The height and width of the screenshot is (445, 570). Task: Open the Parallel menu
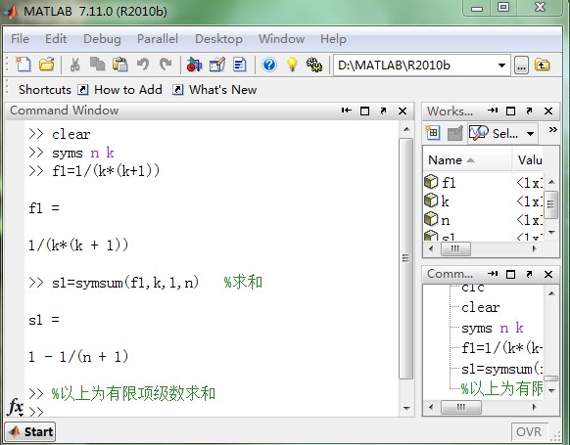[x=158, y=39]
